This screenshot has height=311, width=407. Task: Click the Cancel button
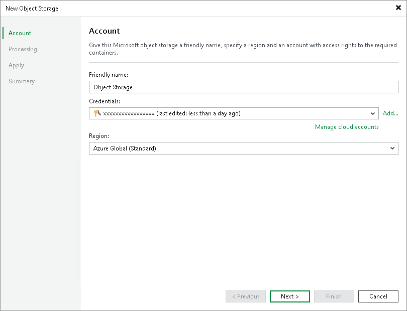(378, 296)
